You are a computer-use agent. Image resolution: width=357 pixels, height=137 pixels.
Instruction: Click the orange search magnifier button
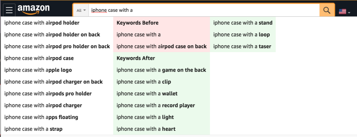[x=327, y=10]
